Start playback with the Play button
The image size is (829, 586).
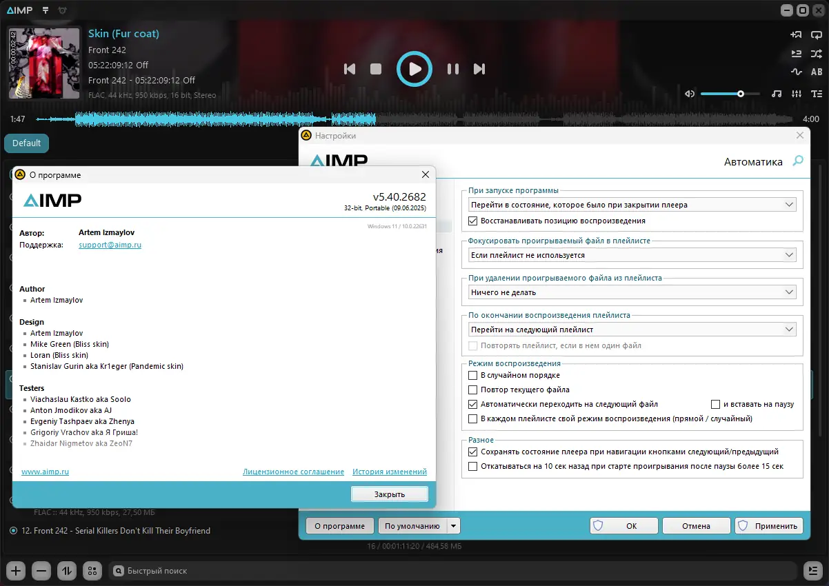[415, 69]
